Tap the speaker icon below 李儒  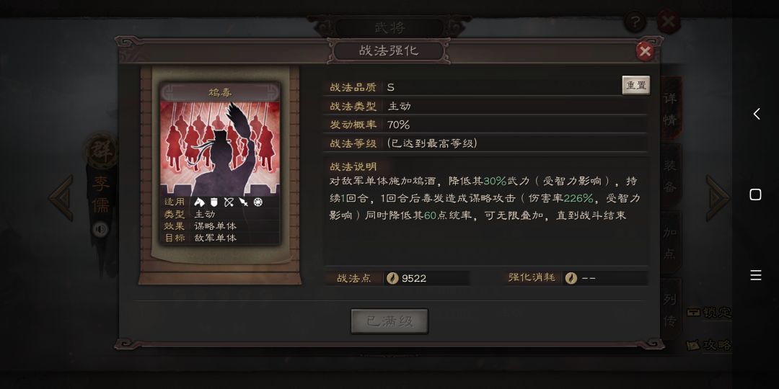coord(101,229)
